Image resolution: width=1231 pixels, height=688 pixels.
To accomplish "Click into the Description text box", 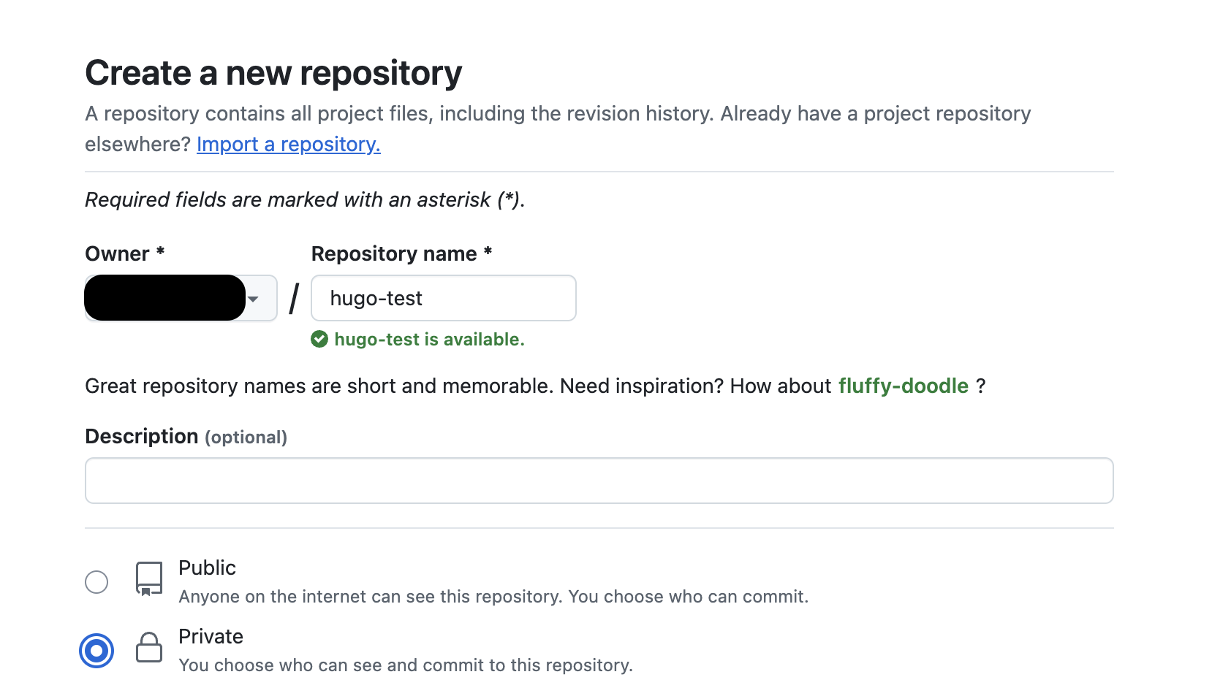I will (599, 481).
